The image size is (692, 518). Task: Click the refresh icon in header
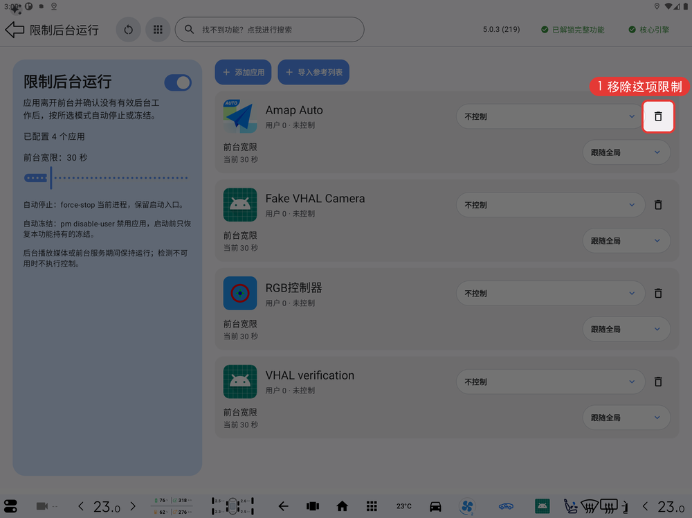pyautogui.click(x=129, y=30)
